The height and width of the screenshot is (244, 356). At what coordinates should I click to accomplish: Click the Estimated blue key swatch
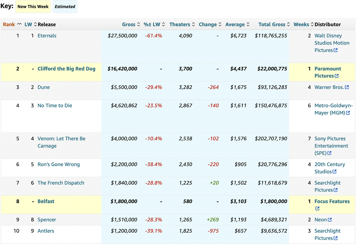click(65, 7)
